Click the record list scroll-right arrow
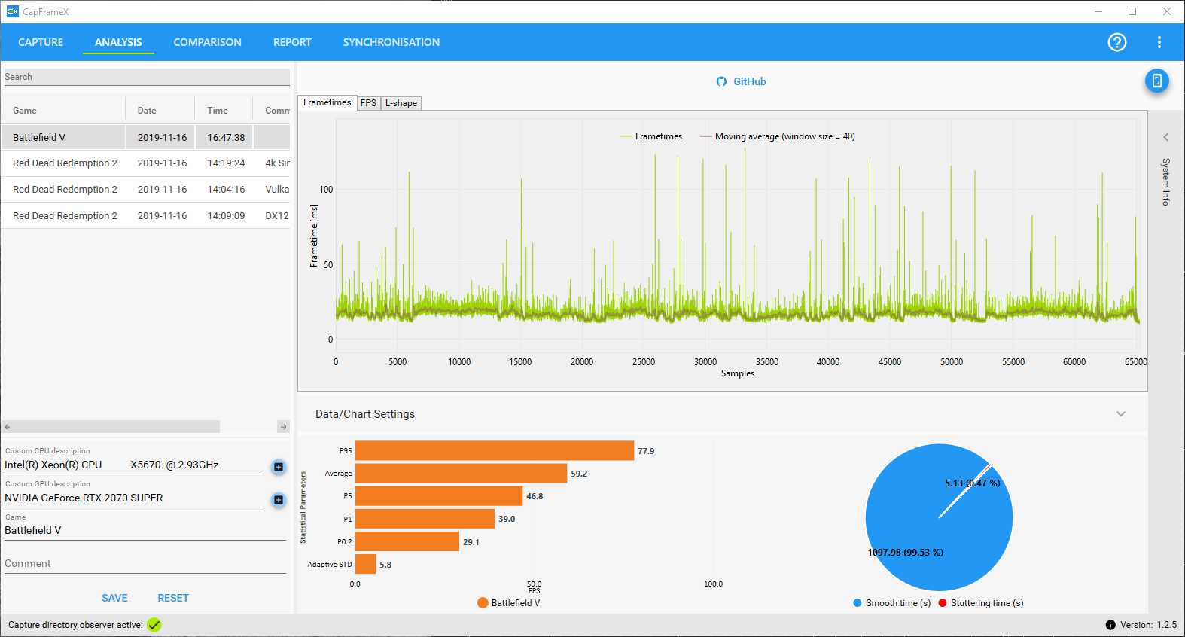Viewport: 1185px width, 637px height. pos(283,427)
